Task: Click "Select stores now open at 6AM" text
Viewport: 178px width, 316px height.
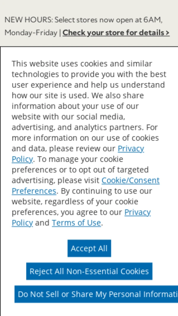Action: [108, 20]
